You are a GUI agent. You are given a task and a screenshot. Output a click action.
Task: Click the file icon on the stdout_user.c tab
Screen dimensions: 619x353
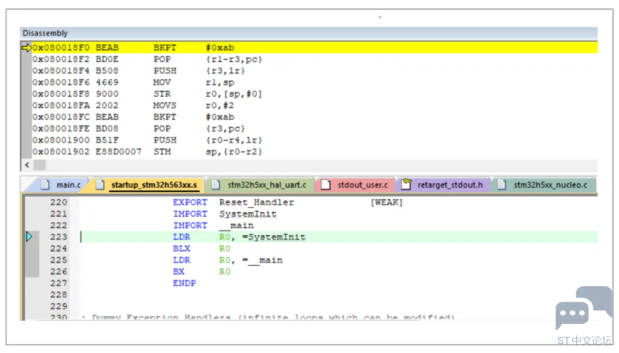[325, 185]
